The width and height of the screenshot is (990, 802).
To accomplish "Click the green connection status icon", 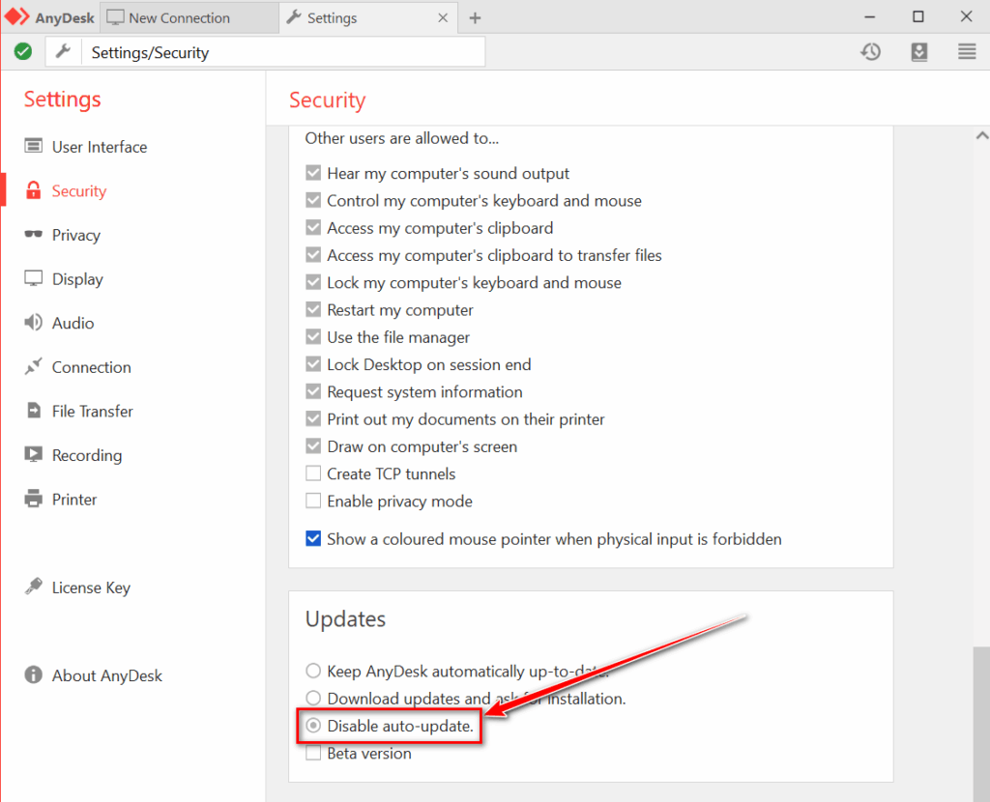I will (x=23, y=52).
